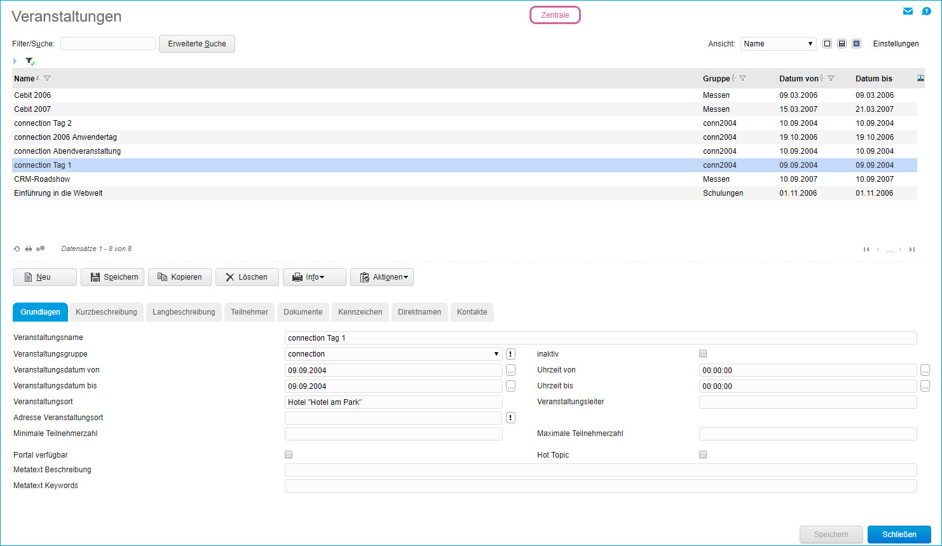Open the Dokumente tab
The image size is (942, 546).
coord(303,312)
